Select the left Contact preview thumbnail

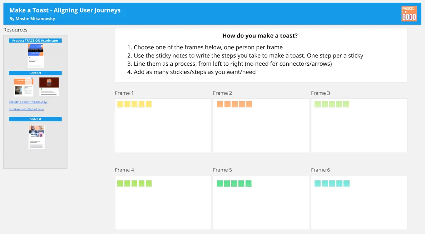point(24,87)
